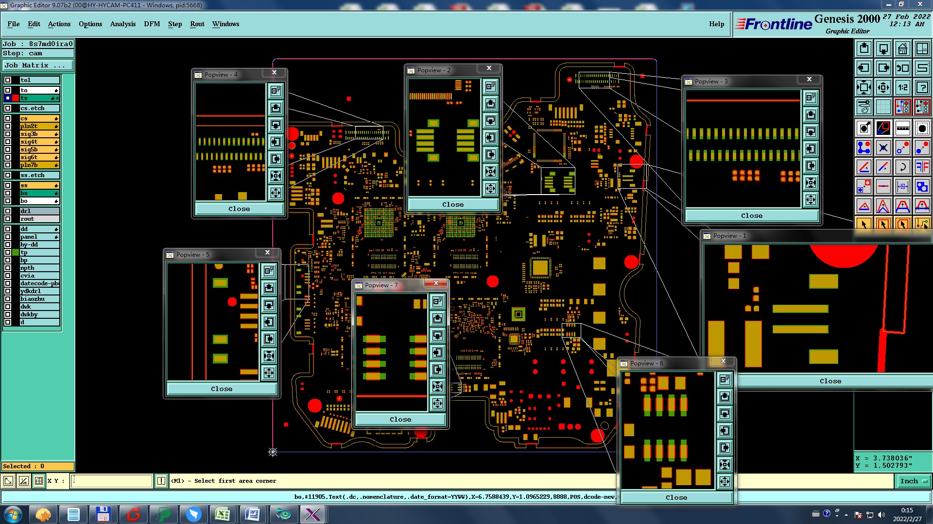Open the DFM menu
Image resolution: width=933 pixels, height=524 pixels.
coord(152,24)
